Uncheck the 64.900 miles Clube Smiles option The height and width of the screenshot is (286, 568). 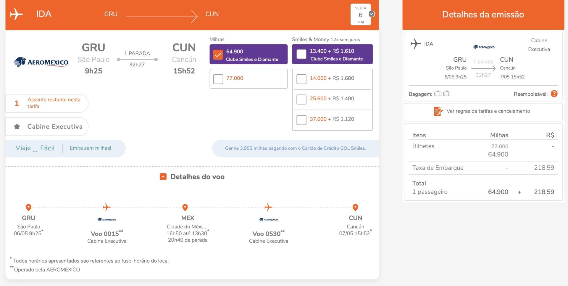(x=218, y=55)
